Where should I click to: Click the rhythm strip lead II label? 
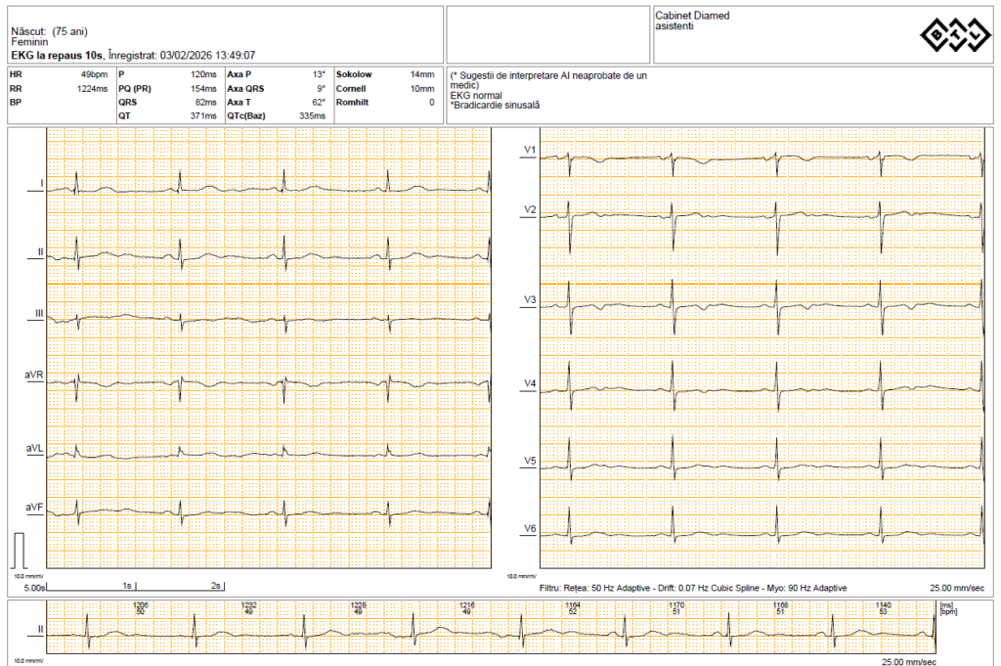(x=40, y=629)
